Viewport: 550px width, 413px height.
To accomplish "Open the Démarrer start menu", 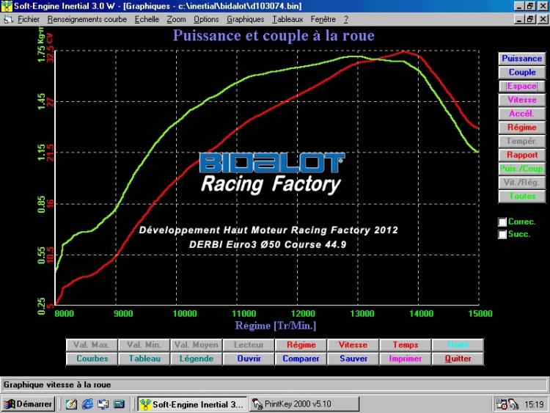I will tap(28, 403).
